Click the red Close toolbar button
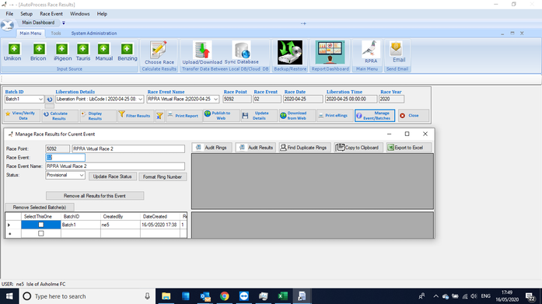The image size is (542, 304). pyautogui.click(x=413, y=116)
